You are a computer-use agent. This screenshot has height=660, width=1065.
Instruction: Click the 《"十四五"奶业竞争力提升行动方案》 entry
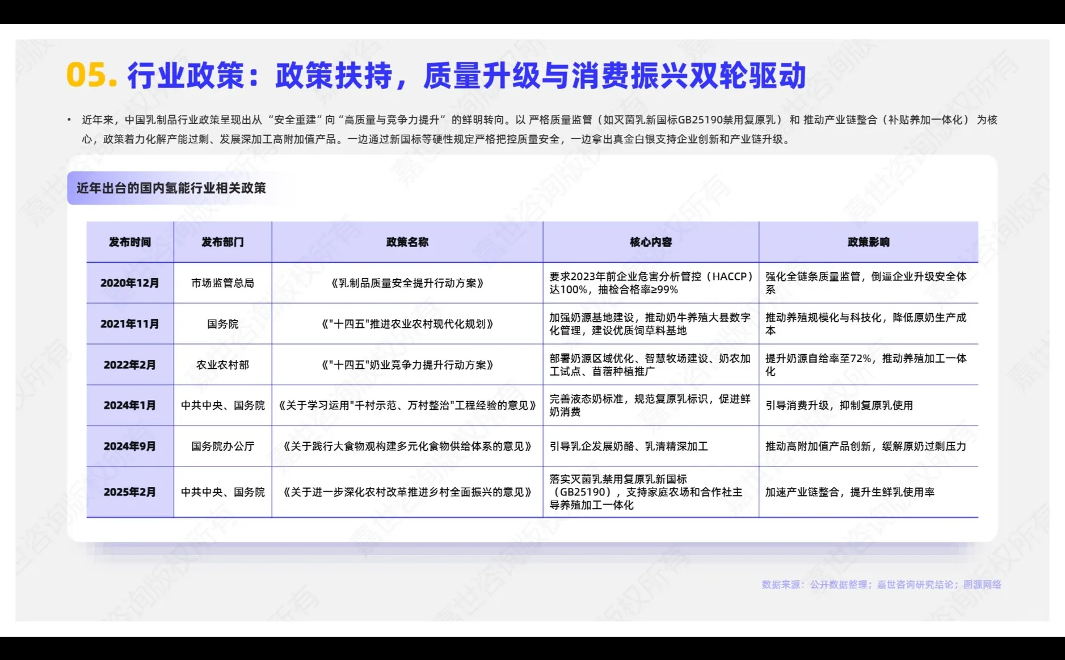[407, 365]
